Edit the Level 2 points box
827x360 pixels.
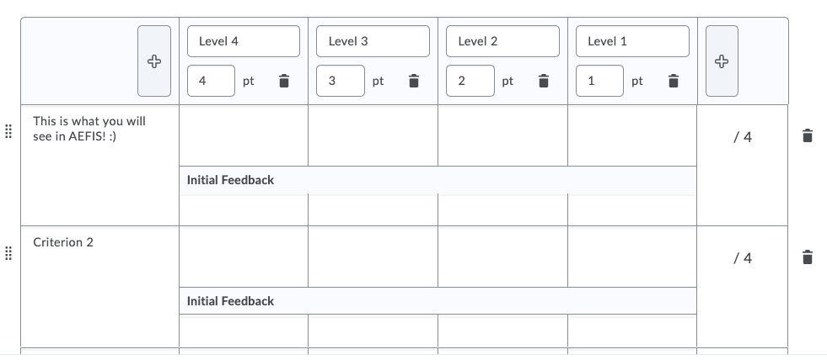[x=470, y=82]
